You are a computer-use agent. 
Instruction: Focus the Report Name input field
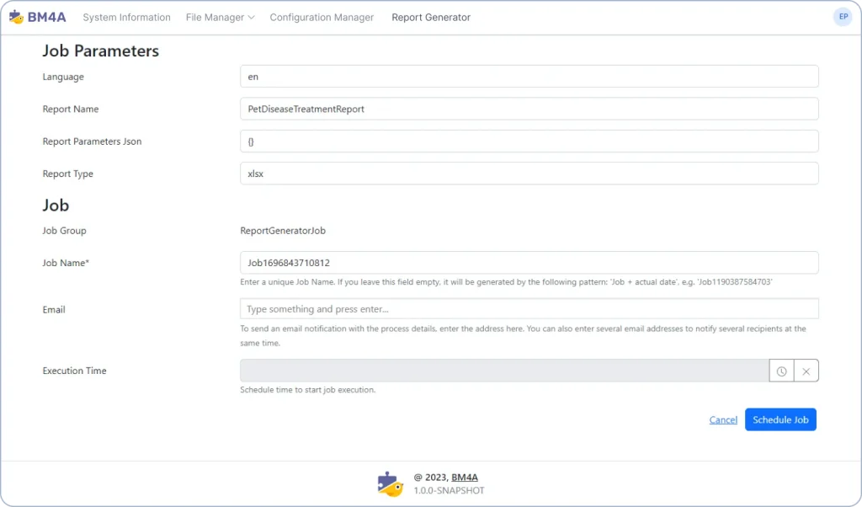click(x=529, y=109)
